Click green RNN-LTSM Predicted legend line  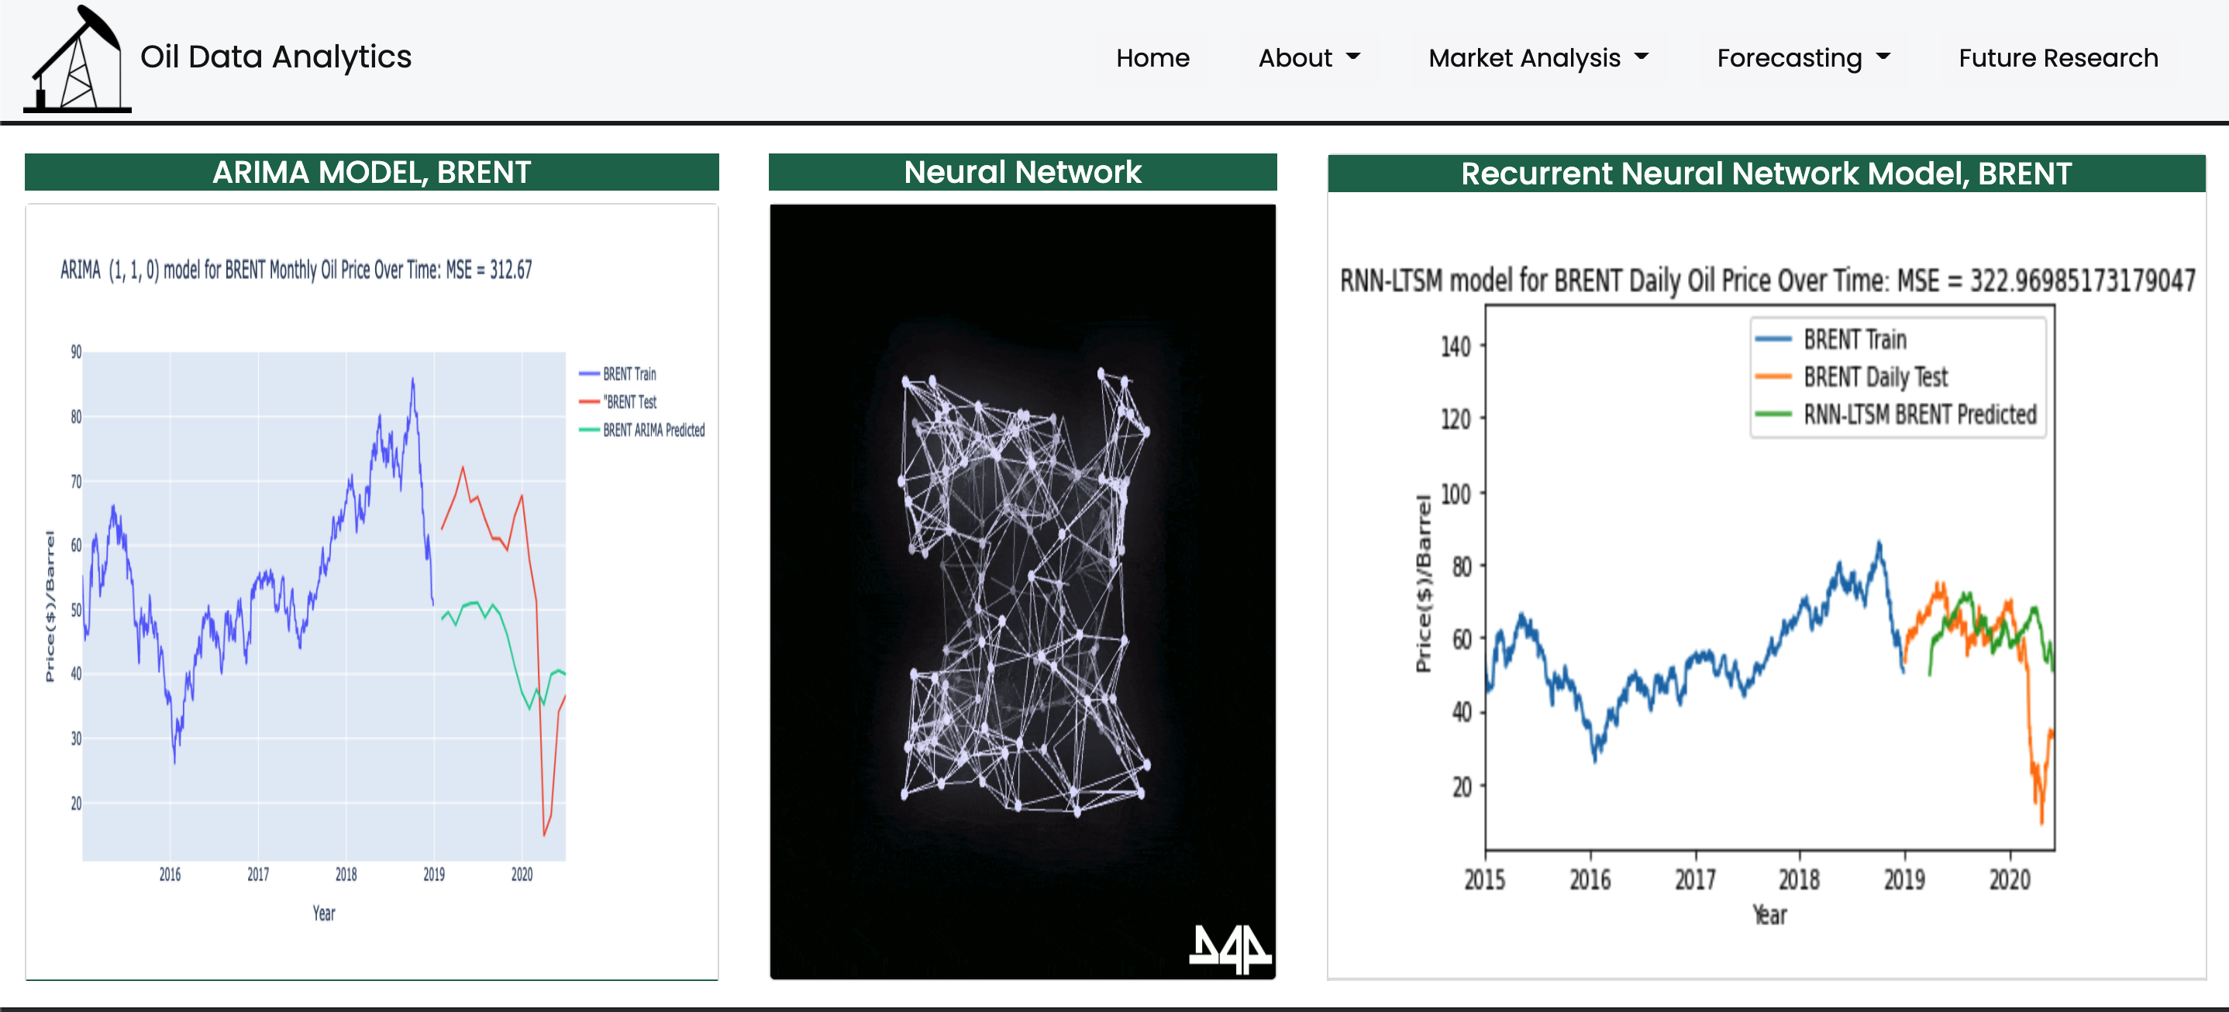tap(1773, 415)
